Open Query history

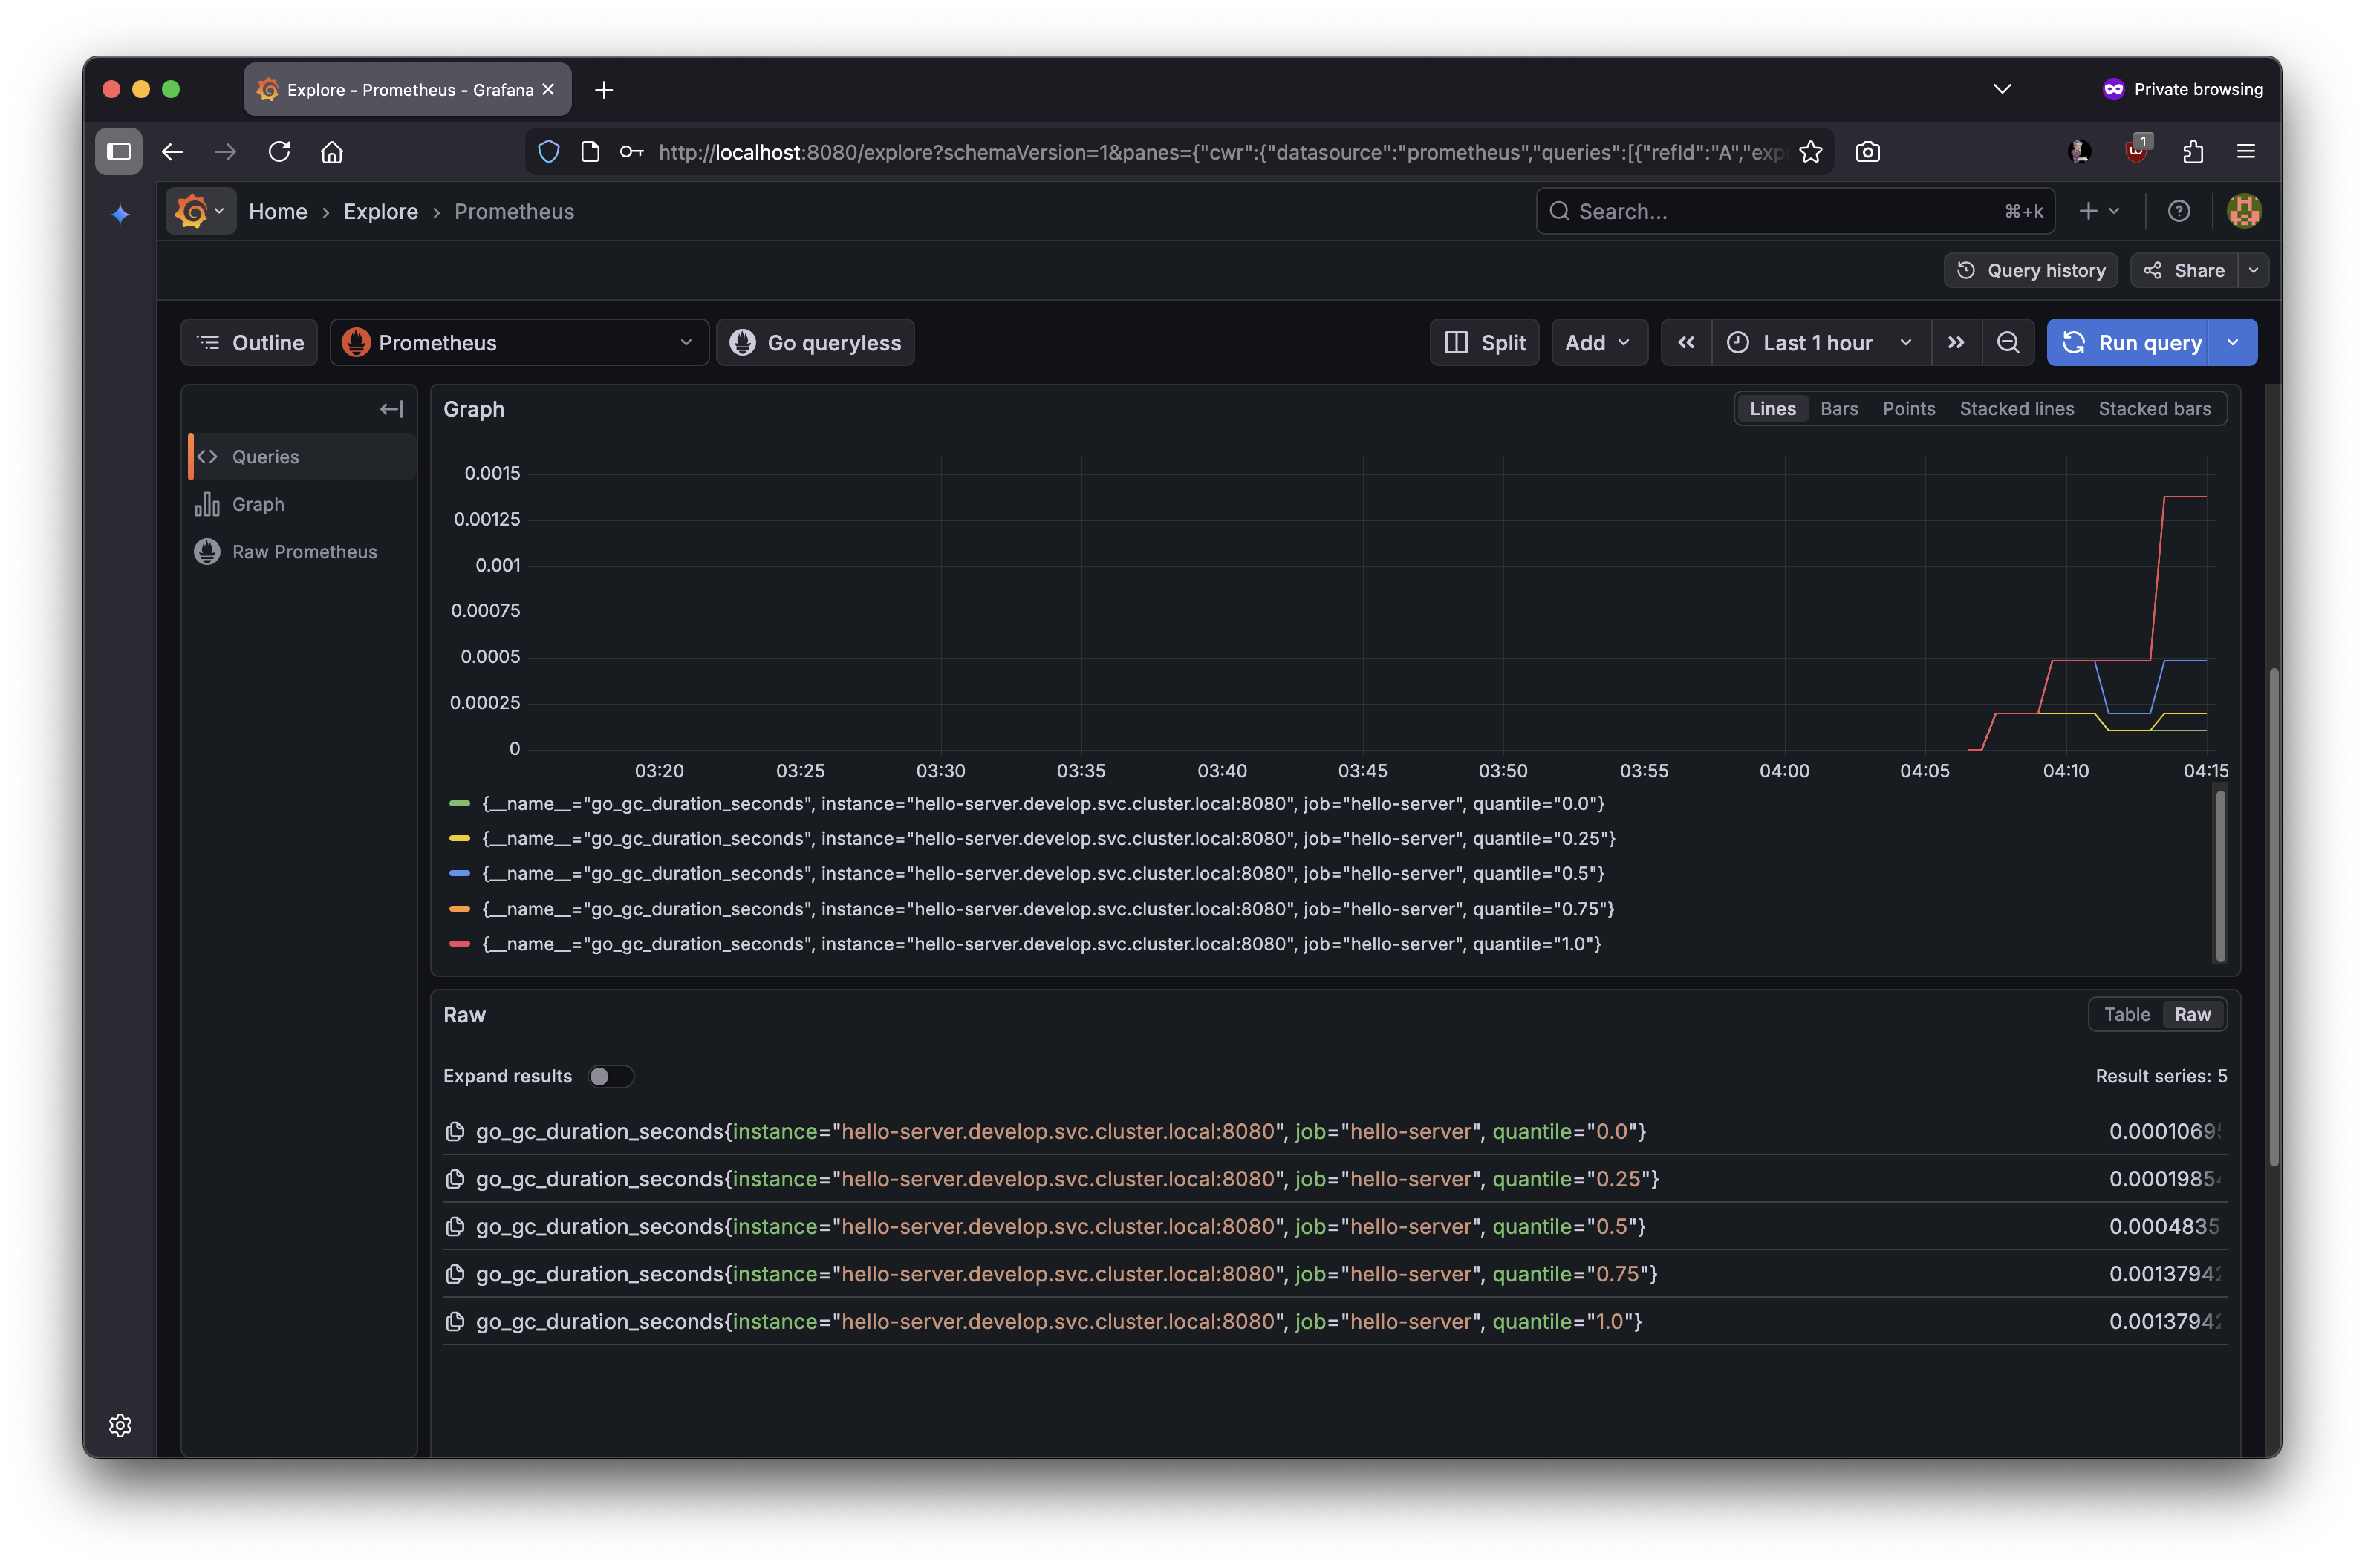click(2031, 270)
